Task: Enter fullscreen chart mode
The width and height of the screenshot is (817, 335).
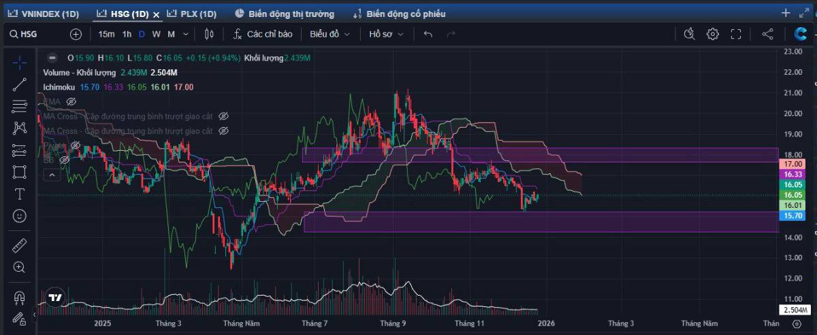Action: (735, 34)
